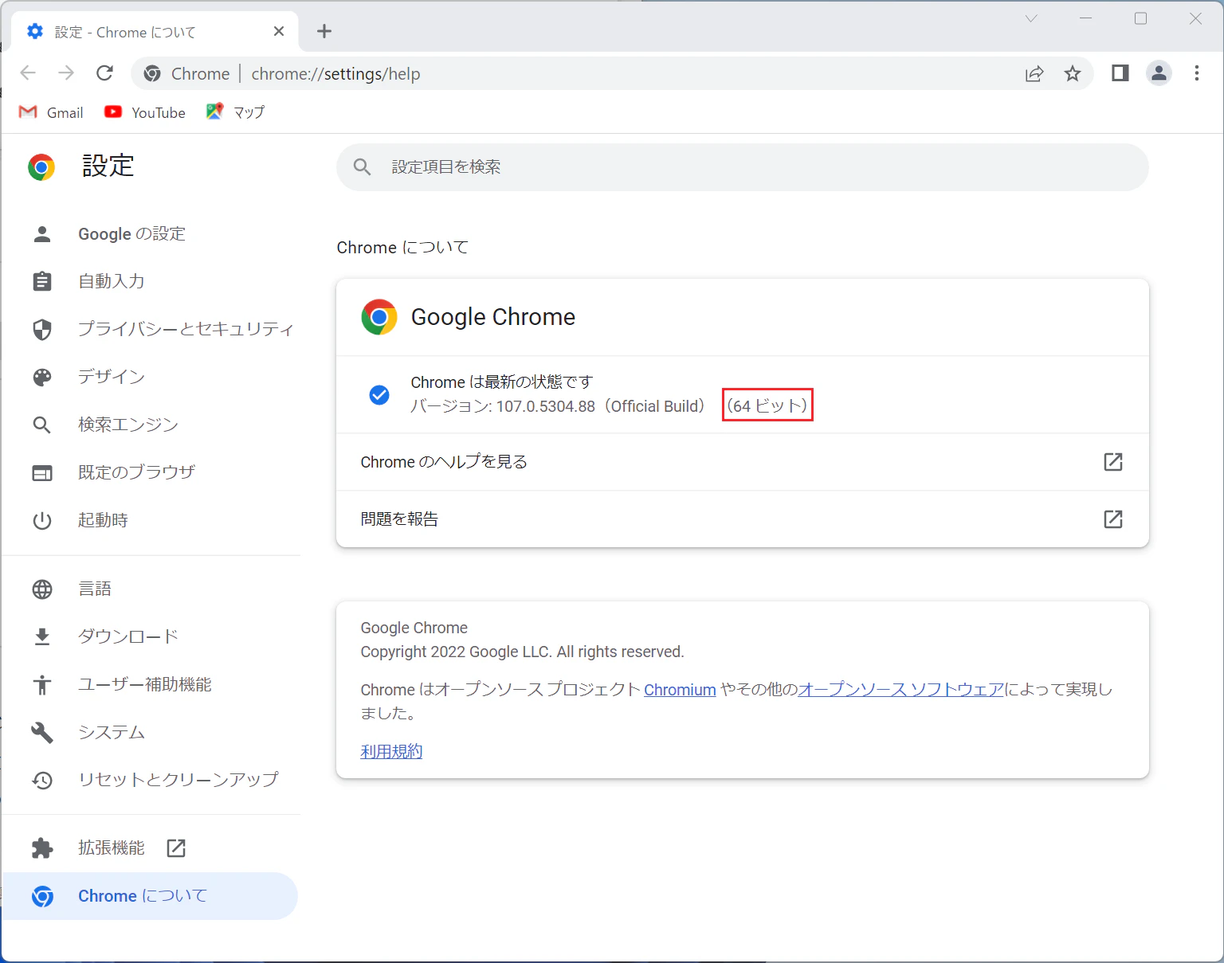Open 拡張機能 in sidebar
The image size is (1224, 963).
151,848
